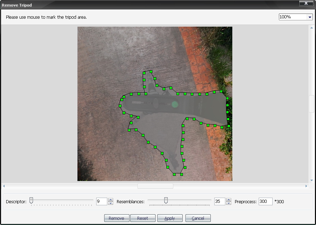Click the Reset button
The height and width of the screenshot is (225, 316).
pyautogui.click(x=143, y=218)
